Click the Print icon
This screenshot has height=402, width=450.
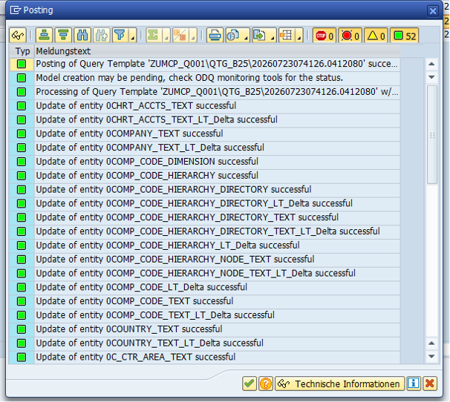(x=215, y=36)
